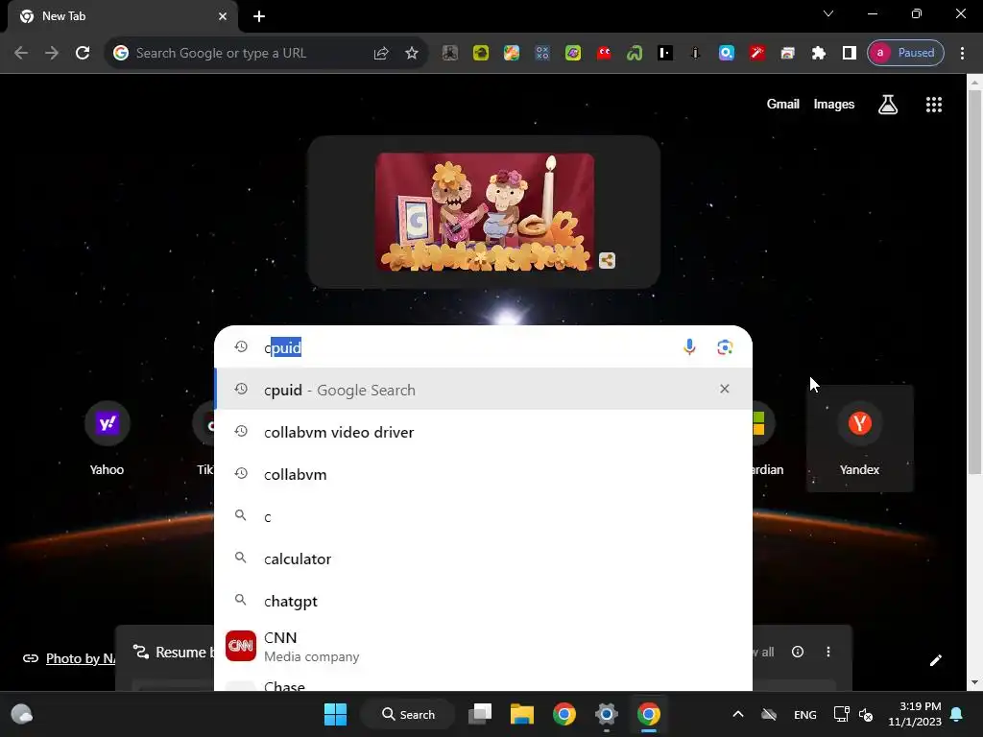The width and height of the screenshot is (983, 737).
Task: Open the clock showing 3:19 PM
Action: pos(915,714)
